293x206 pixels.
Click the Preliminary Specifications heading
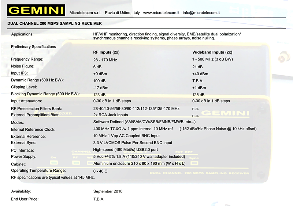point(33,47)
